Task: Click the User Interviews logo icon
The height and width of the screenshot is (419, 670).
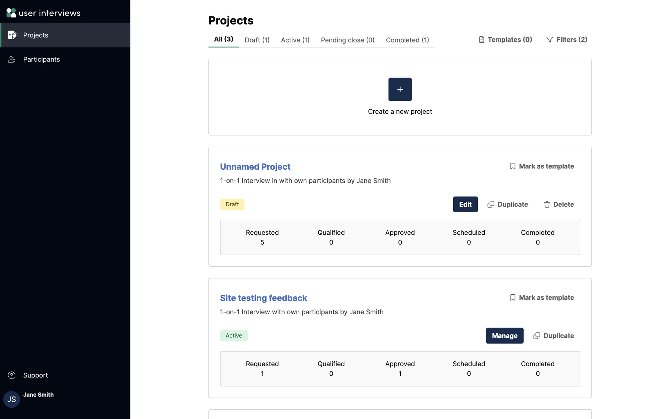Action: click(11, 13)
